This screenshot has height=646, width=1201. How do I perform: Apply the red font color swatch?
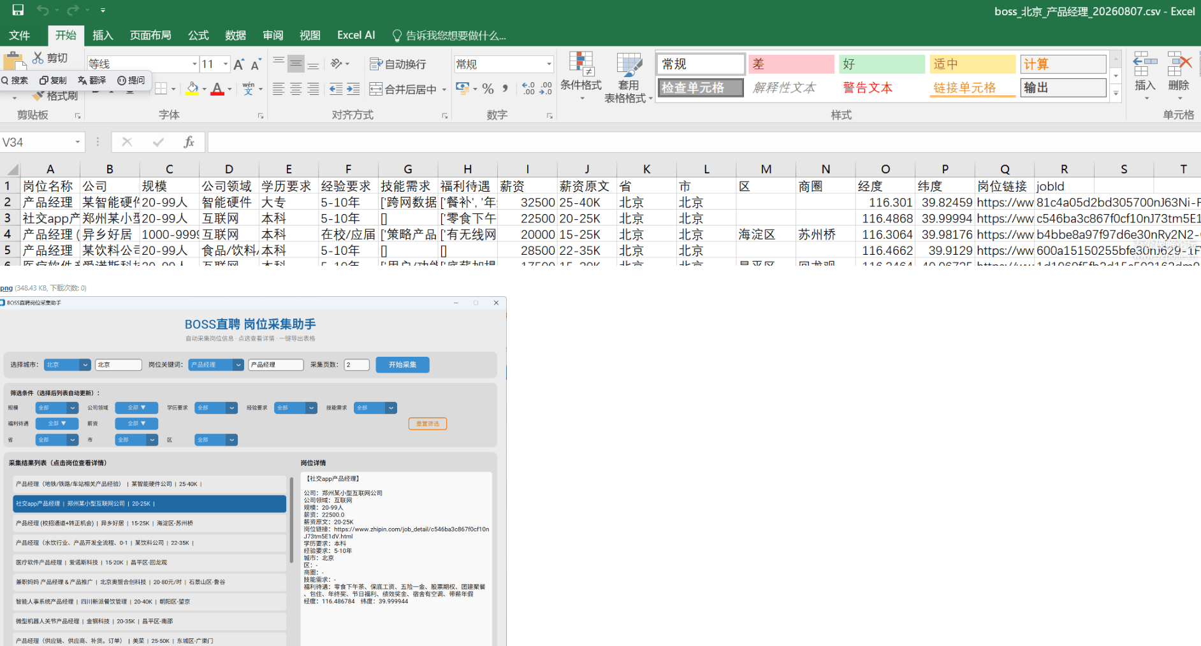[217, 89]
